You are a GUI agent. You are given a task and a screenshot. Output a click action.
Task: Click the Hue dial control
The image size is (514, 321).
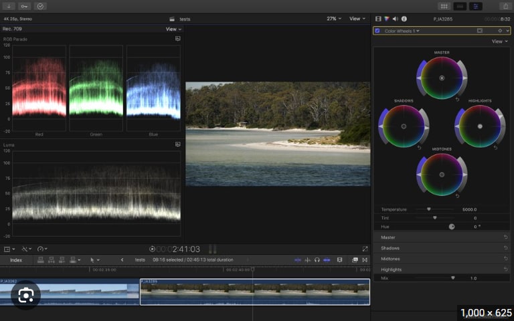pos(452,227)
